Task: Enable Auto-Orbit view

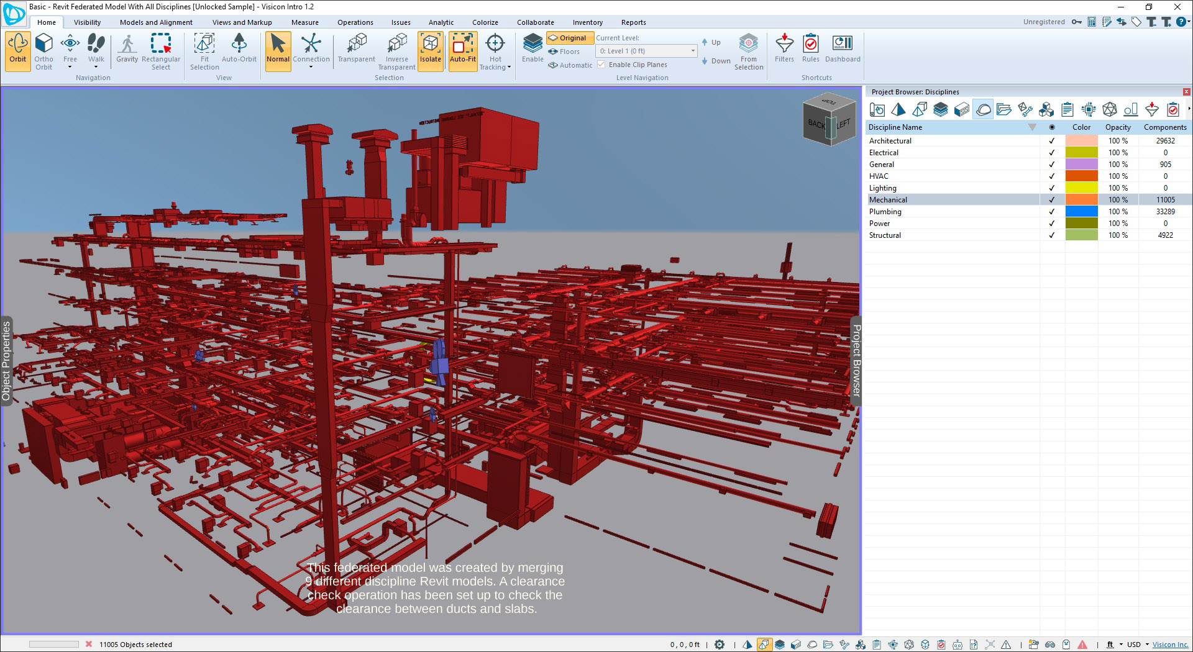Action: [239, 48]
